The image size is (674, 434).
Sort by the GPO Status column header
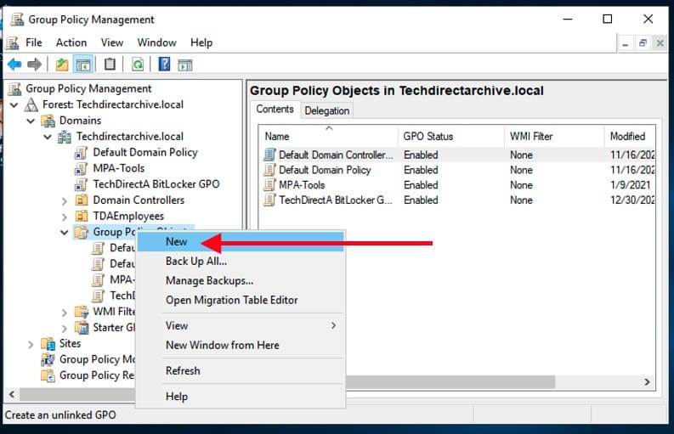click(x=428, y=136)
